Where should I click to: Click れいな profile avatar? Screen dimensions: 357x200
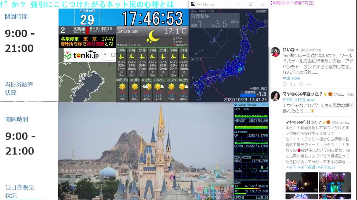(x=275, y=52)
